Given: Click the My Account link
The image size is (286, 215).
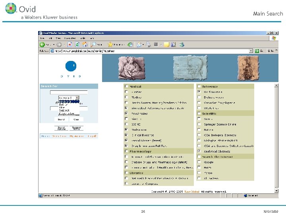Looking at the screenshot, I should 76,136.
